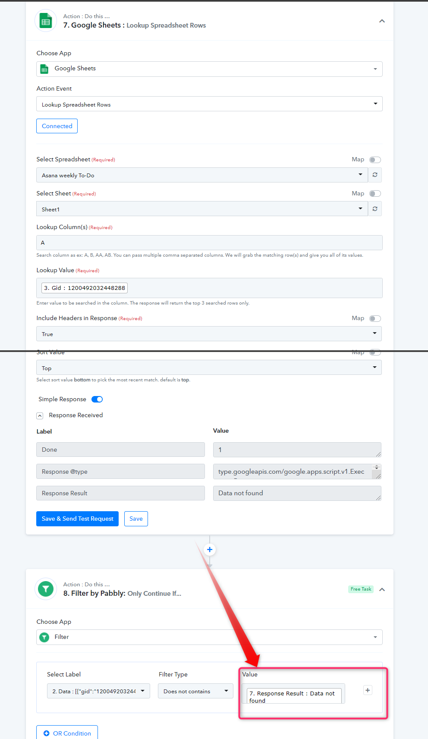Toggle Map switch for Select Spreadsheet
Image resolution: width=428 pixels, height=739 pixels.
click(375, 160)
